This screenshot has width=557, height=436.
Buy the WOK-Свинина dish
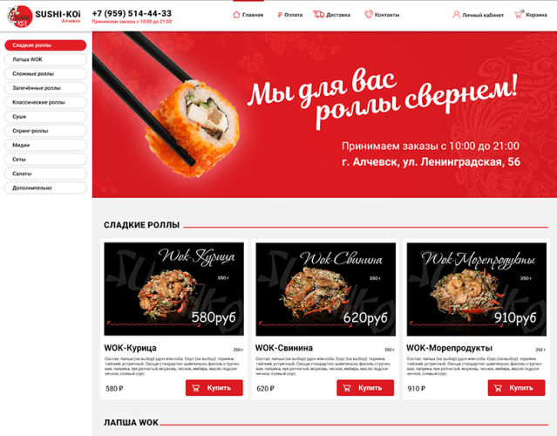tap(365, 388)
